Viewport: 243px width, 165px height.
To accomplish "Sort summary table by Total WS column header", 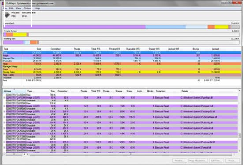I will click(x=96, y=49).
